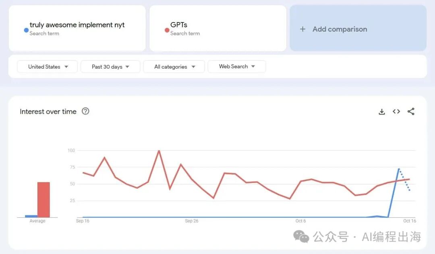The image size is (435, 254).
Task: Download the Interest over time data
Action: (382, 112)
